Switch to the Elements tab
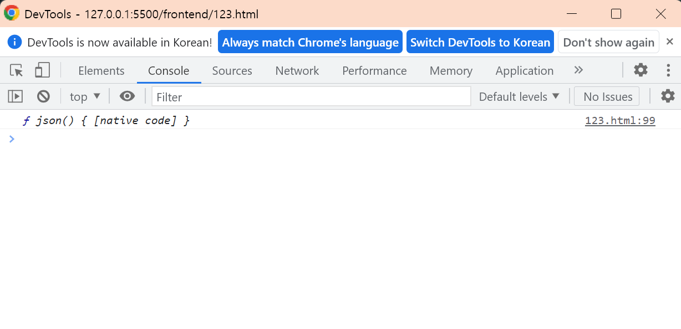The image size is (681, 329). pos(101,70)
